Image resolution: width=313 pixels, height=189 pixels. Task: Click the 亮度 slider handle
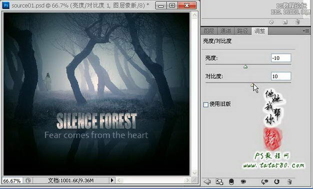(245, 67)
